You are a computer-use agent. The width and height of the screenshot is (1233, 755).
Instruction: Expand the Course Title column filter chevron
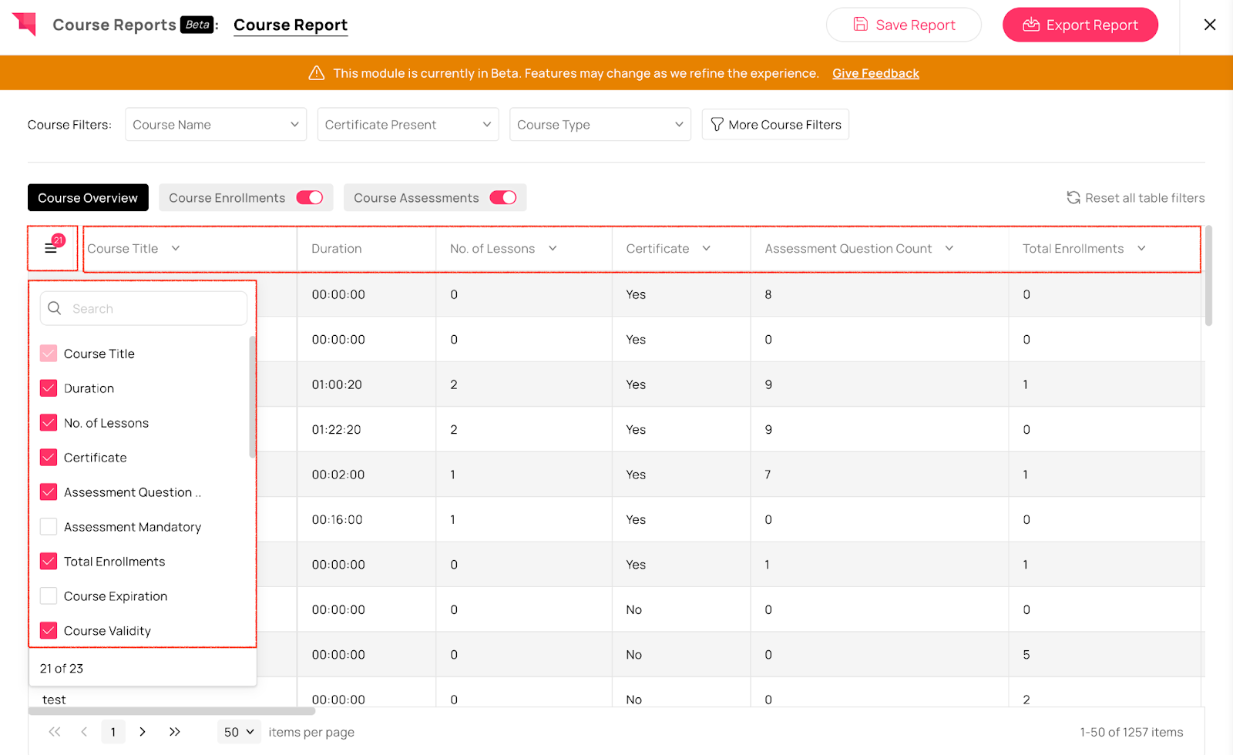[x=176, y=248]
